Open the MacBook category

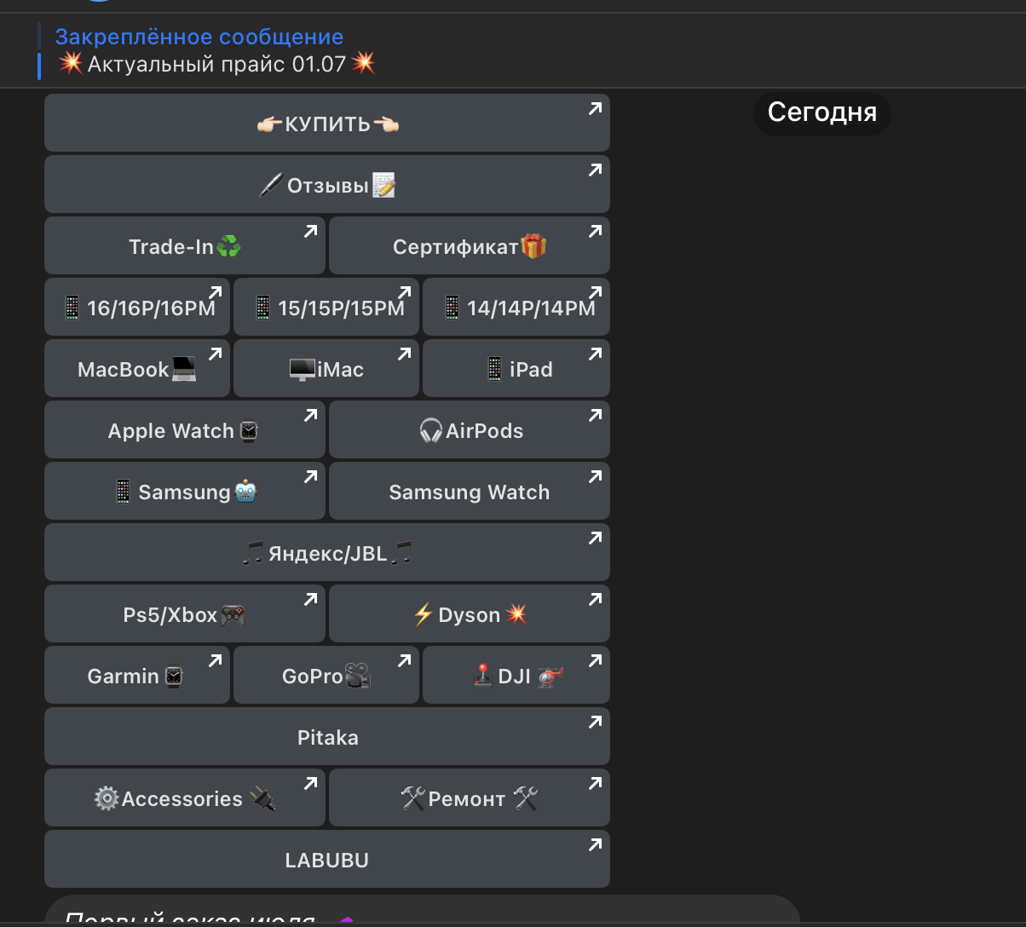tap(137, 369)
